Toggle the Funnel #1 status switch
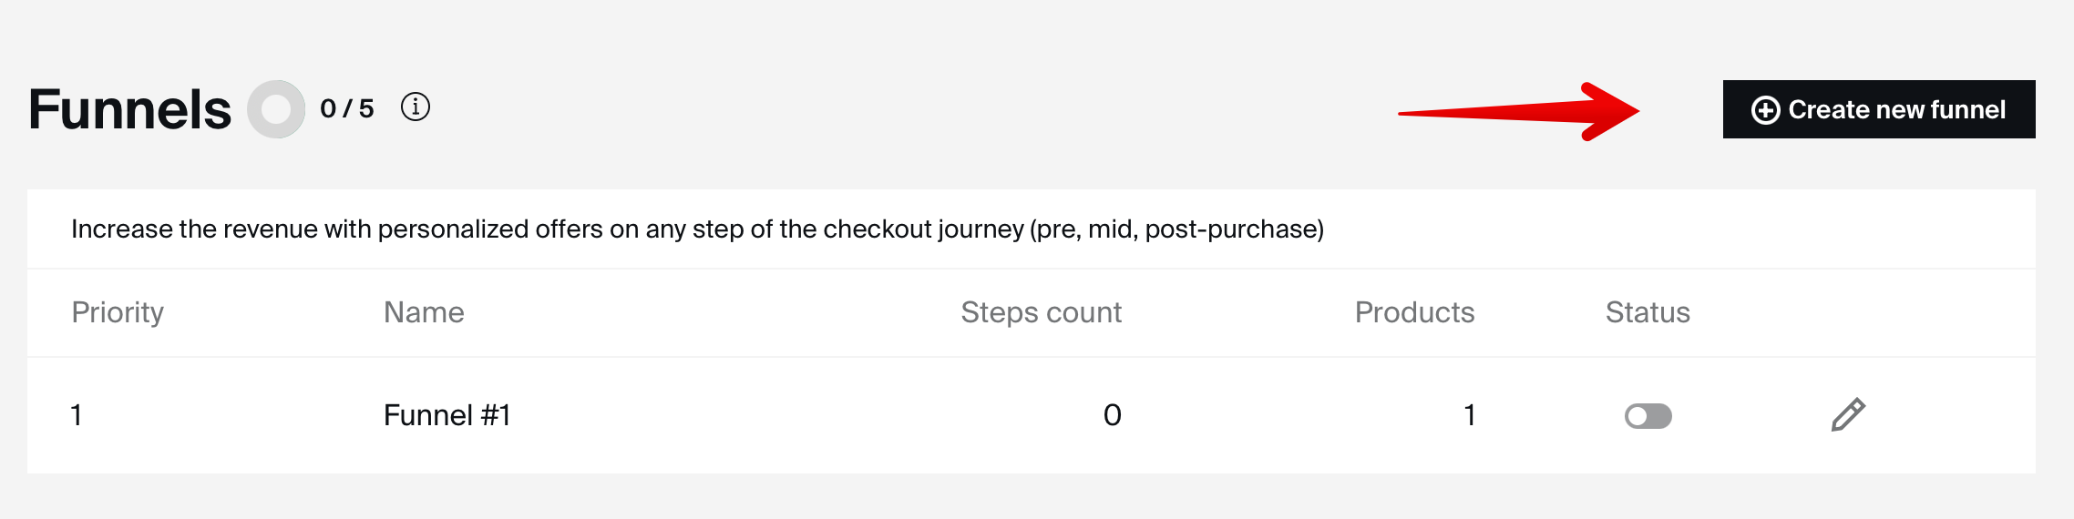 click(x=1648, y=416)
